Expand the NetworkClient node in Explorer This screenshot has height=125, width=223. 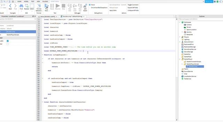click(x=180, y=42)
